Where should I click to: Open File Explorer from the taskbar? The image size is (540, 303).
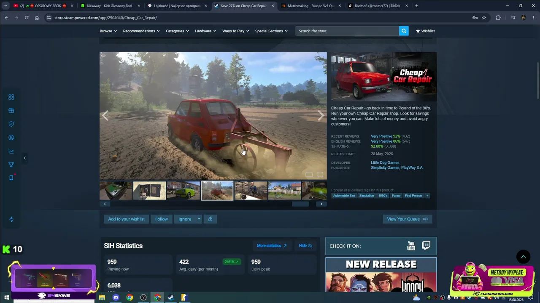pyautogui.click(x=102, y=298)
